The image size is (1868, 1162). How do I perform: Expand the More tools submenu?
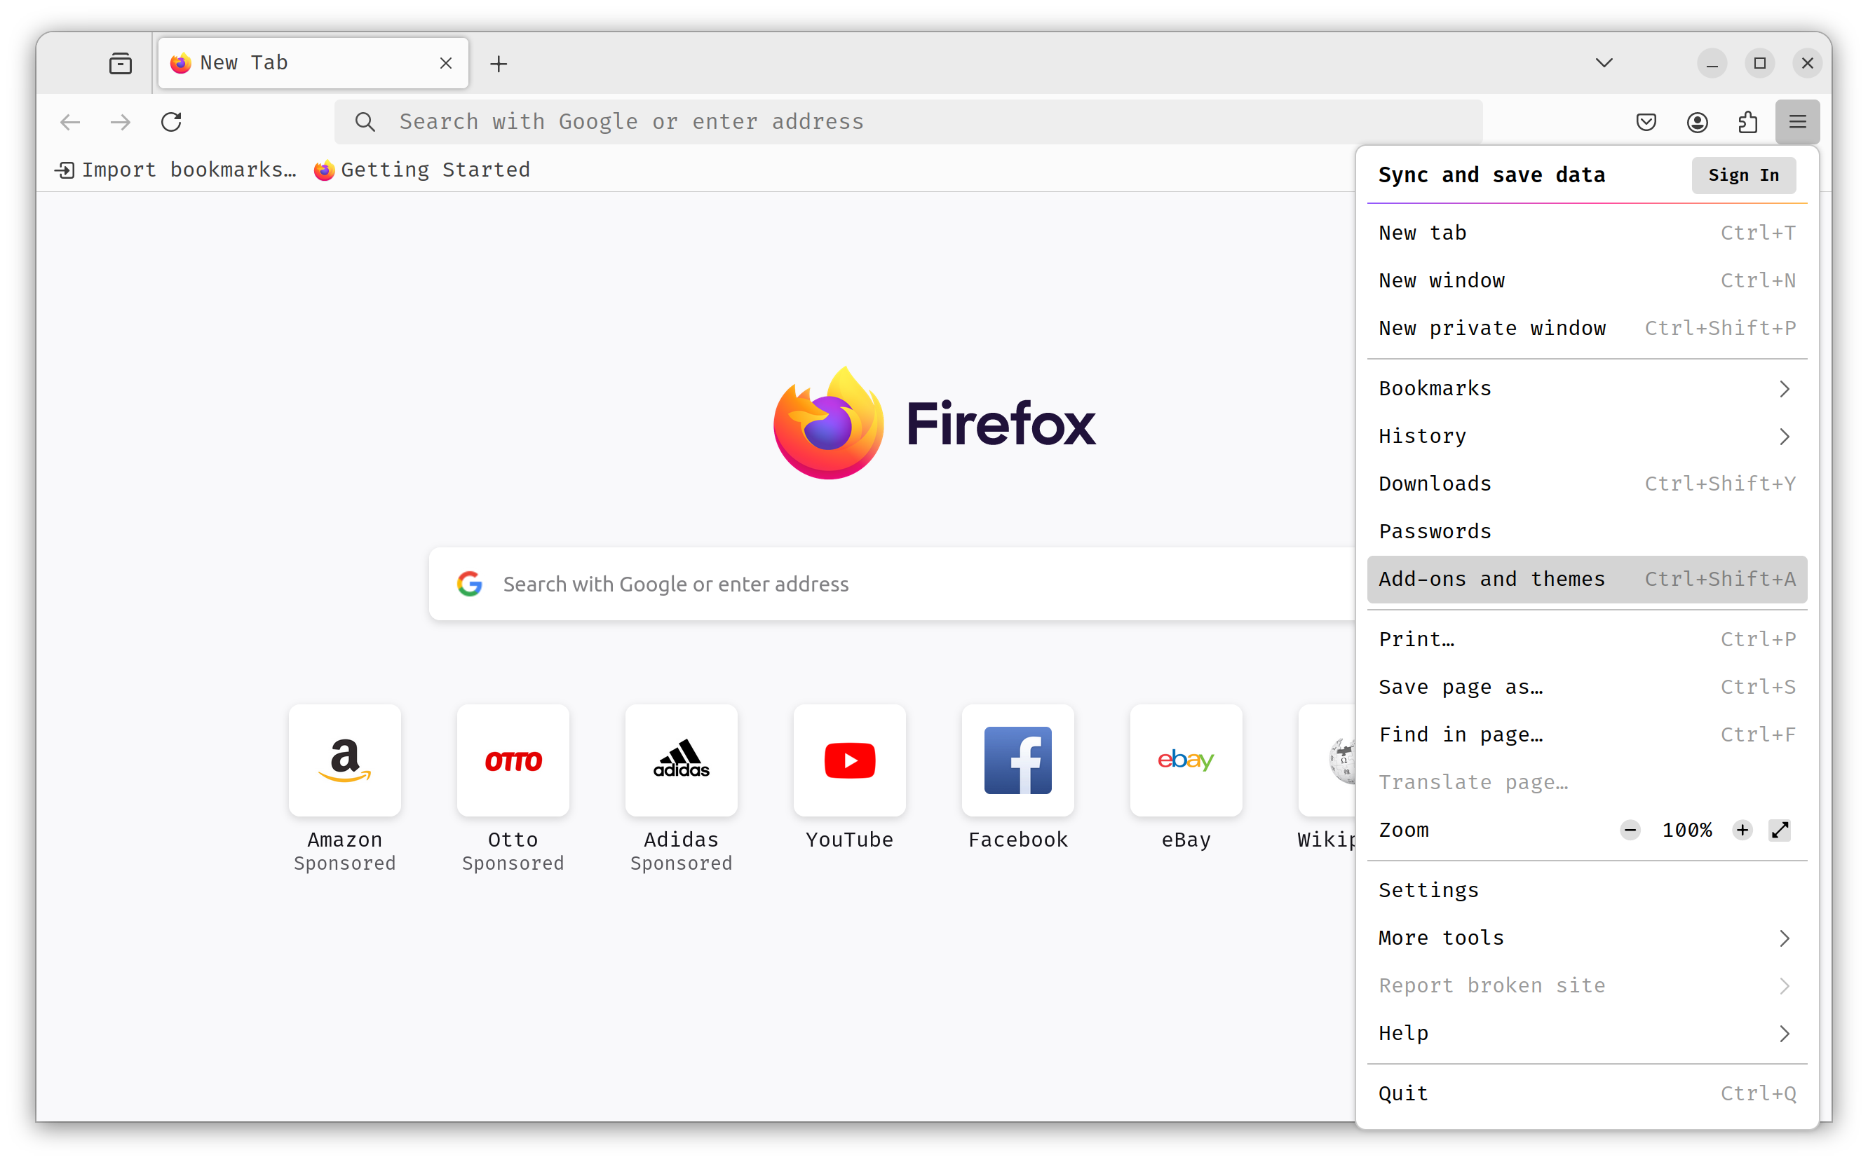[x=1587, y=938]
